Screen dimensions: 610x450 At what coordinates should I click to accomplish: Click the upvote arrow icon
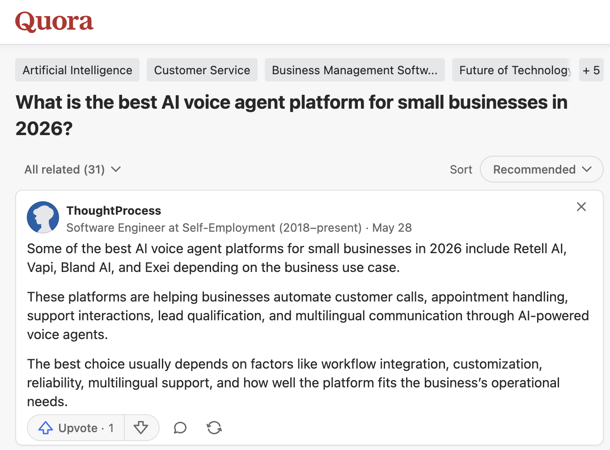pos(45,428)
